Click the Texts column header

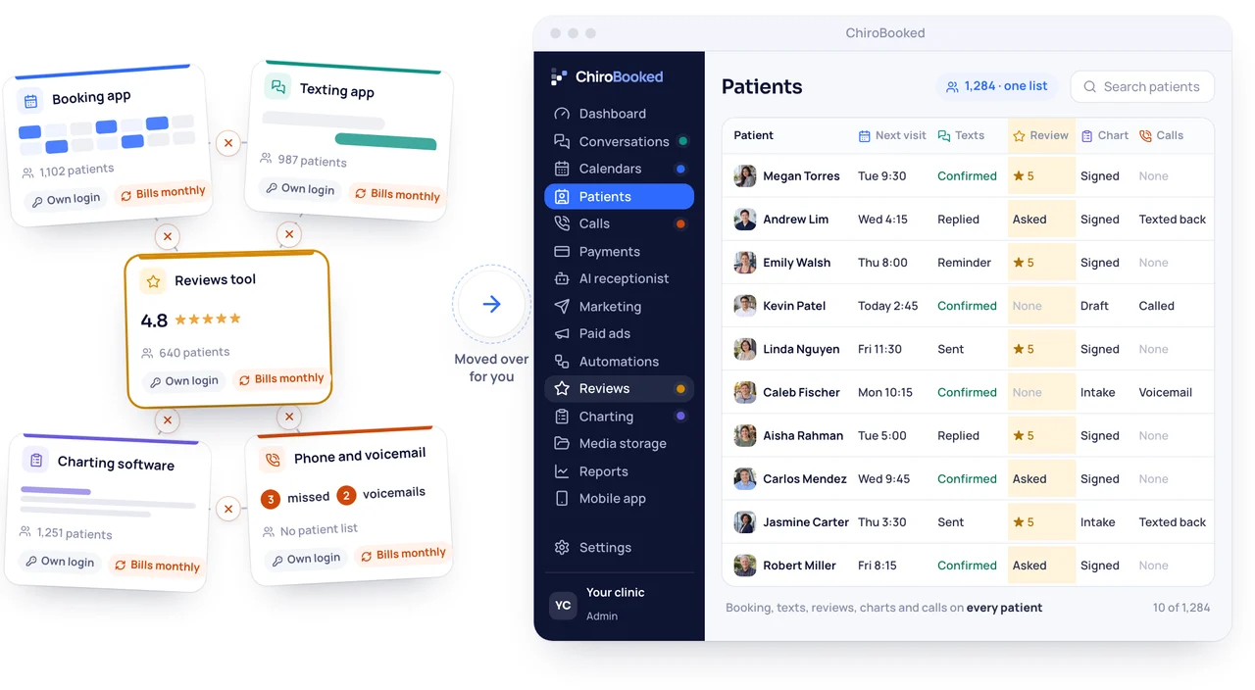961,135
